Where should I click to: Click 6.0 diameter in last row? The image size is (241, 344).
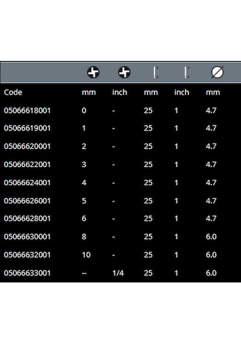click(211, 273)
